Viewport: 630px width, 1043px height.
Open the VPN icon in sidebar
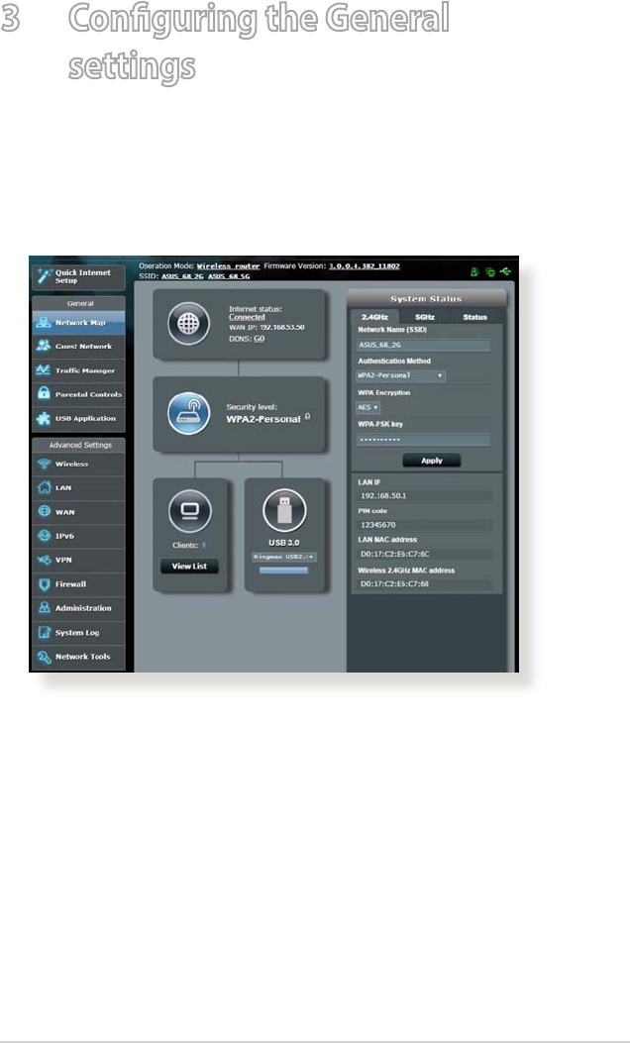[x=44, y=560]
